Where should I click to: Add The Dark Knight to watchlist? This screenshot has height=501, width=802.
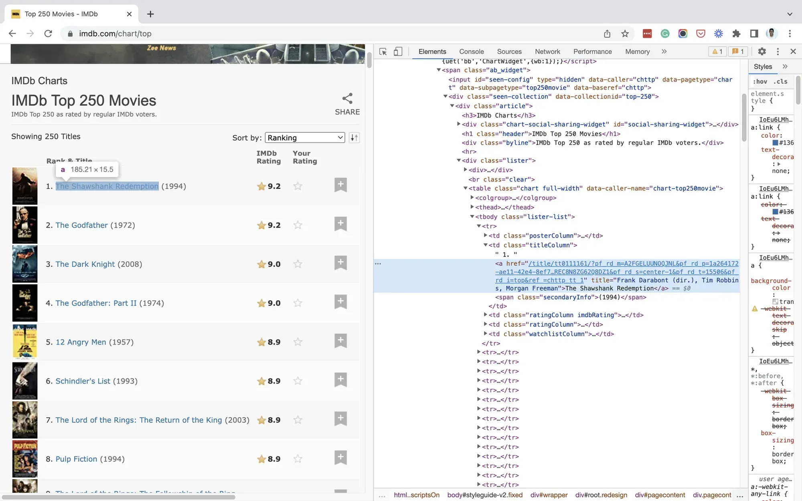tap(340, 263)
